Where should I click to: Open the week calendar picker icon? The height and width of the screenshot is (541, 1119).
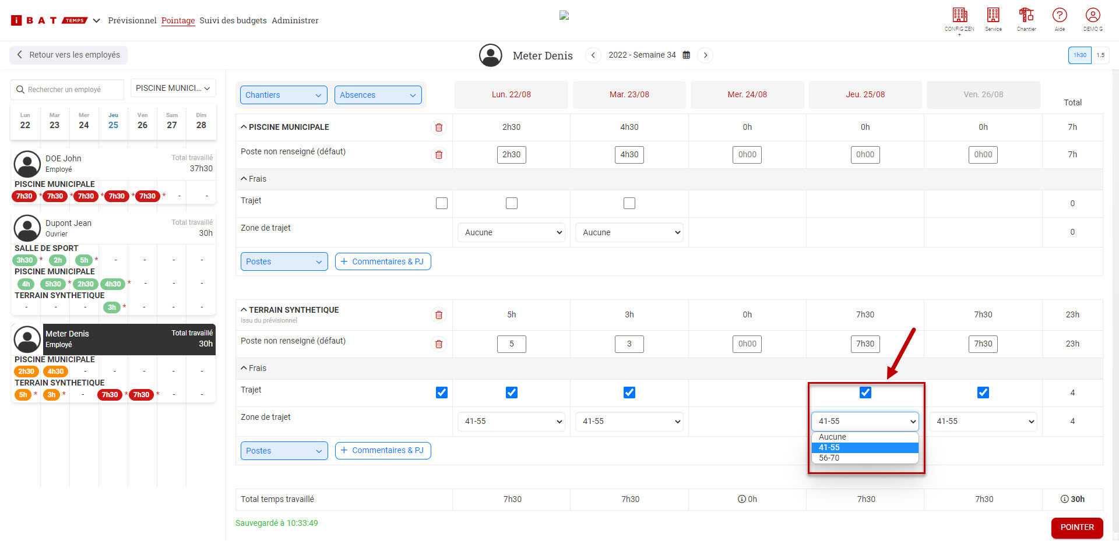pos(687,55)
